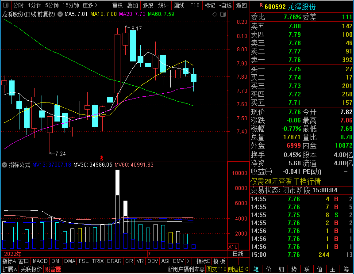The height and width of the screenshot is (274, 354).
Task: Select the 5分钟 period
Action: (52, 5)
